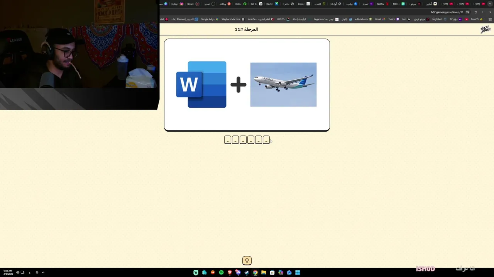Open the twb bookmark
The image size is (494, 277).
pyautogui.click(x=406, y=19)
